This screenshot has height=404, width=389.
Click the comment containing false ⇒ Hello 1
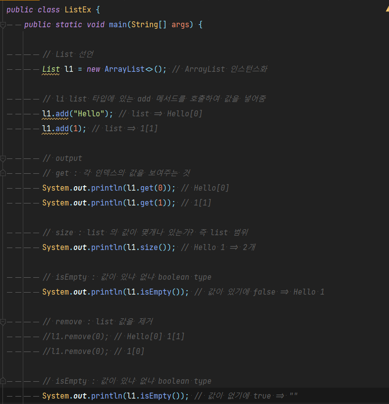tap(259, 292)
